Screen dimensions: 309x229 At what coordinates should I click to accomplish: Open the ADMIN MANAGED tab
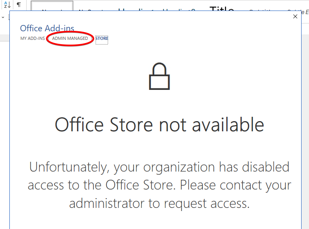tap(70, 39)
